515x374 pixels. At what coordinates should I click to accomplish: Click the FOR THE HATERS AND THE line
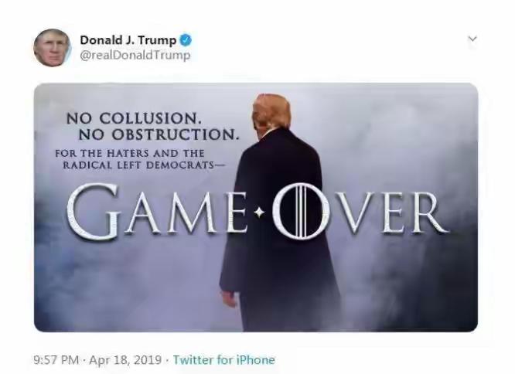[x=129, y=152]
